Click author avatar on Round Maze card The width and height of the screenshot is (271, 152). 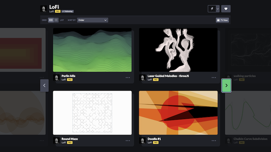56,141
